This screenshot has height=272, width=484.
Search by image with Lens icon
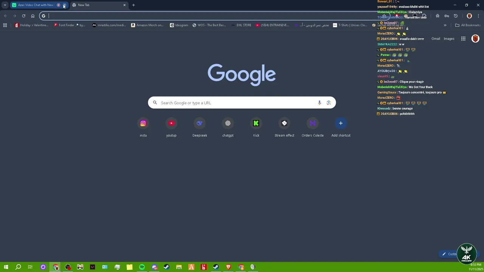coord(329,103)
